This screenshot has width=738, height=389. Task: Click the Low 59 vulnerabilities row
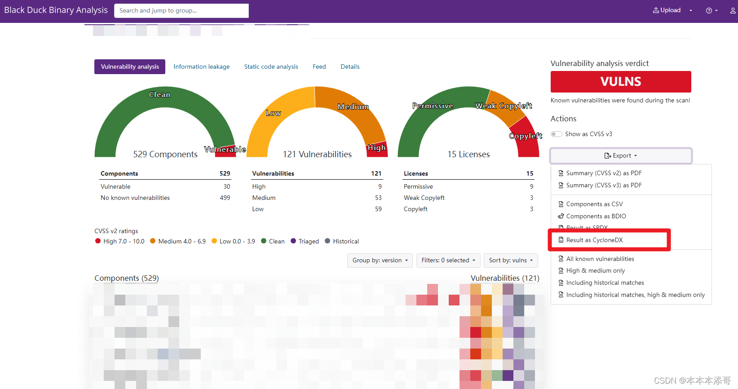click(x=317, y=209)
